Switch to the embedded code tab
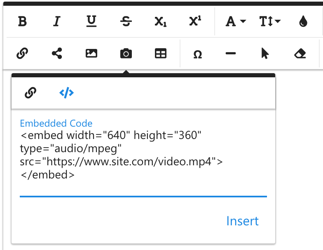This screenshot has height=250, width=323. (x=66, y=93)
